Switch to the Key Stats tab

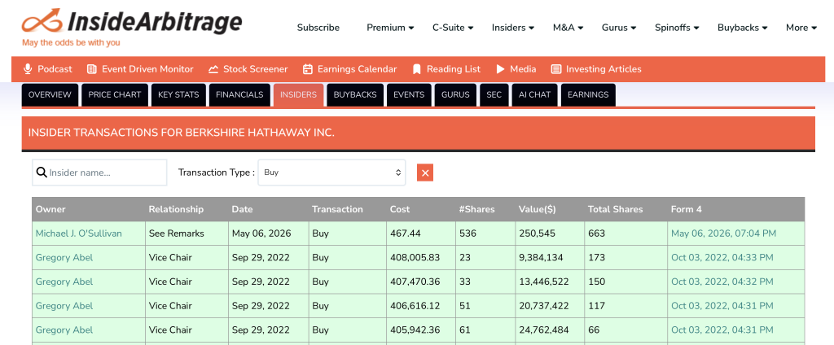coord(178,95)
